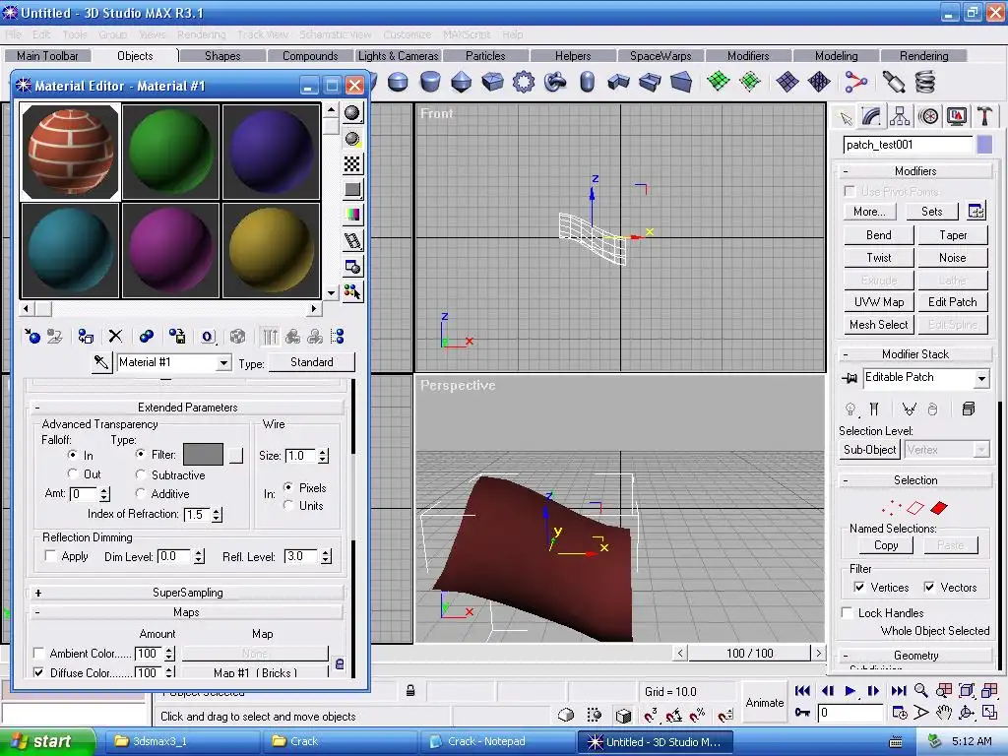Viewport: 1008px width, 756px height.
Task: Play the animation
Action: (850, 690)
